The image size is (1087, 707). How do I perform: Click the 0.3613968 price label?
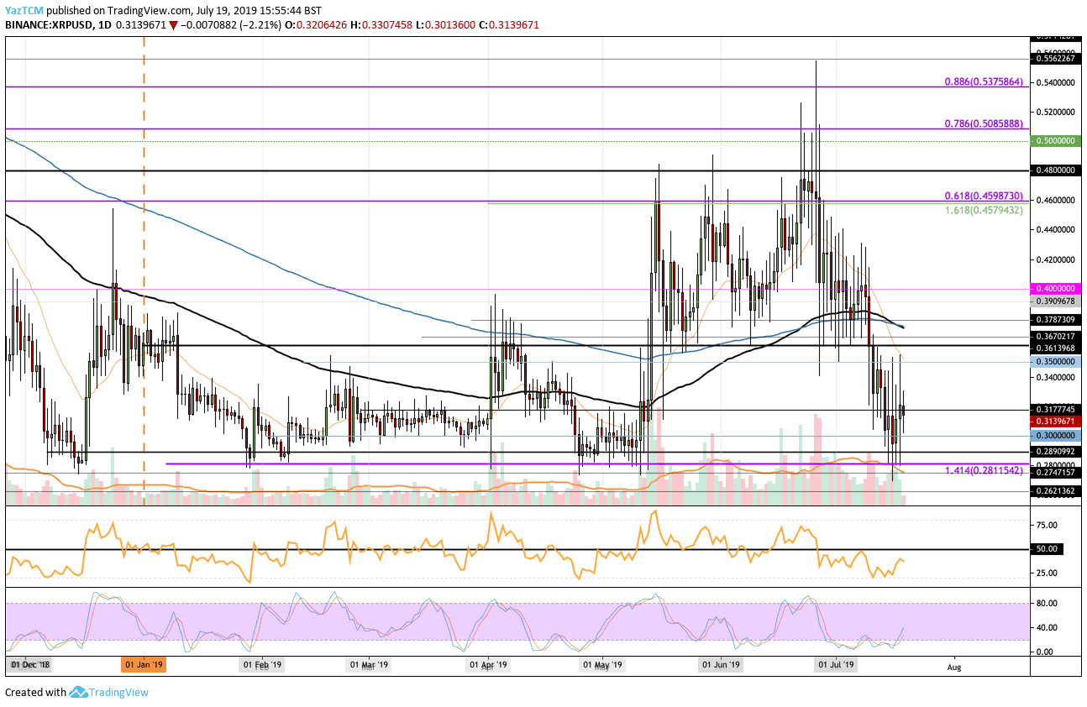1054,348
